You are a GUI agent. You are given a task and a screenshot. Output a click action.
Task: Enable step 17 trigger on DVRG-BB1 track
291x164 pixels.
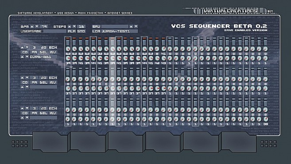pyautogui.click(x=170, y=38)
